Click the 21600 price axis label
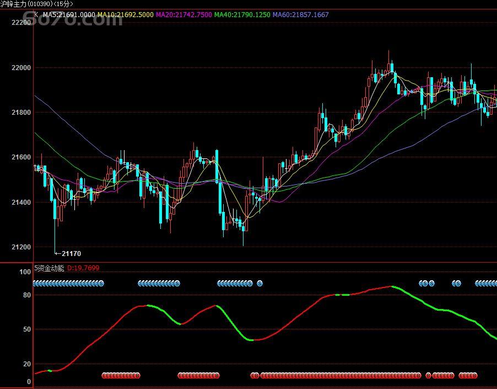Image resolution: width=497 pixels, height=389 pixels. (21, 157)
